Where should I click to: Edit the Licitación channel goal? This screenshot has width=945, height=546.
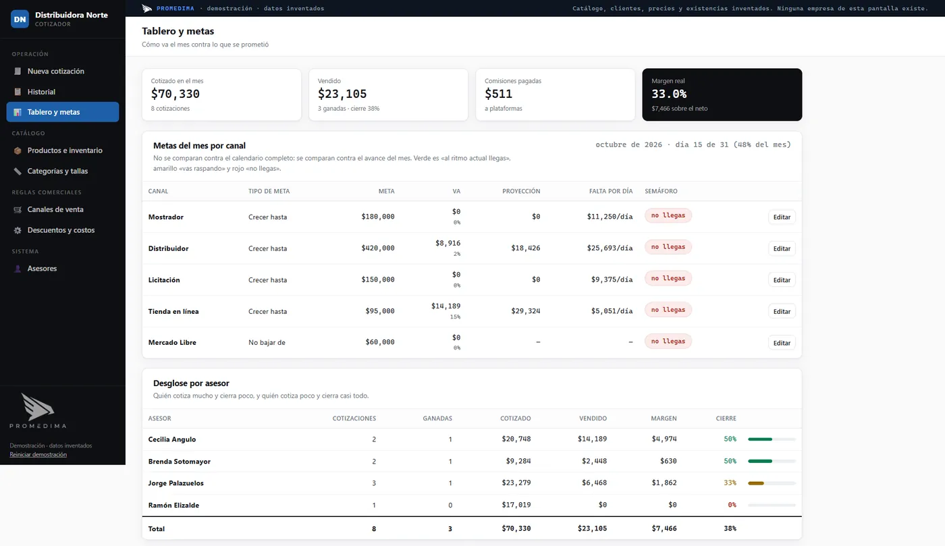point(782,280)
